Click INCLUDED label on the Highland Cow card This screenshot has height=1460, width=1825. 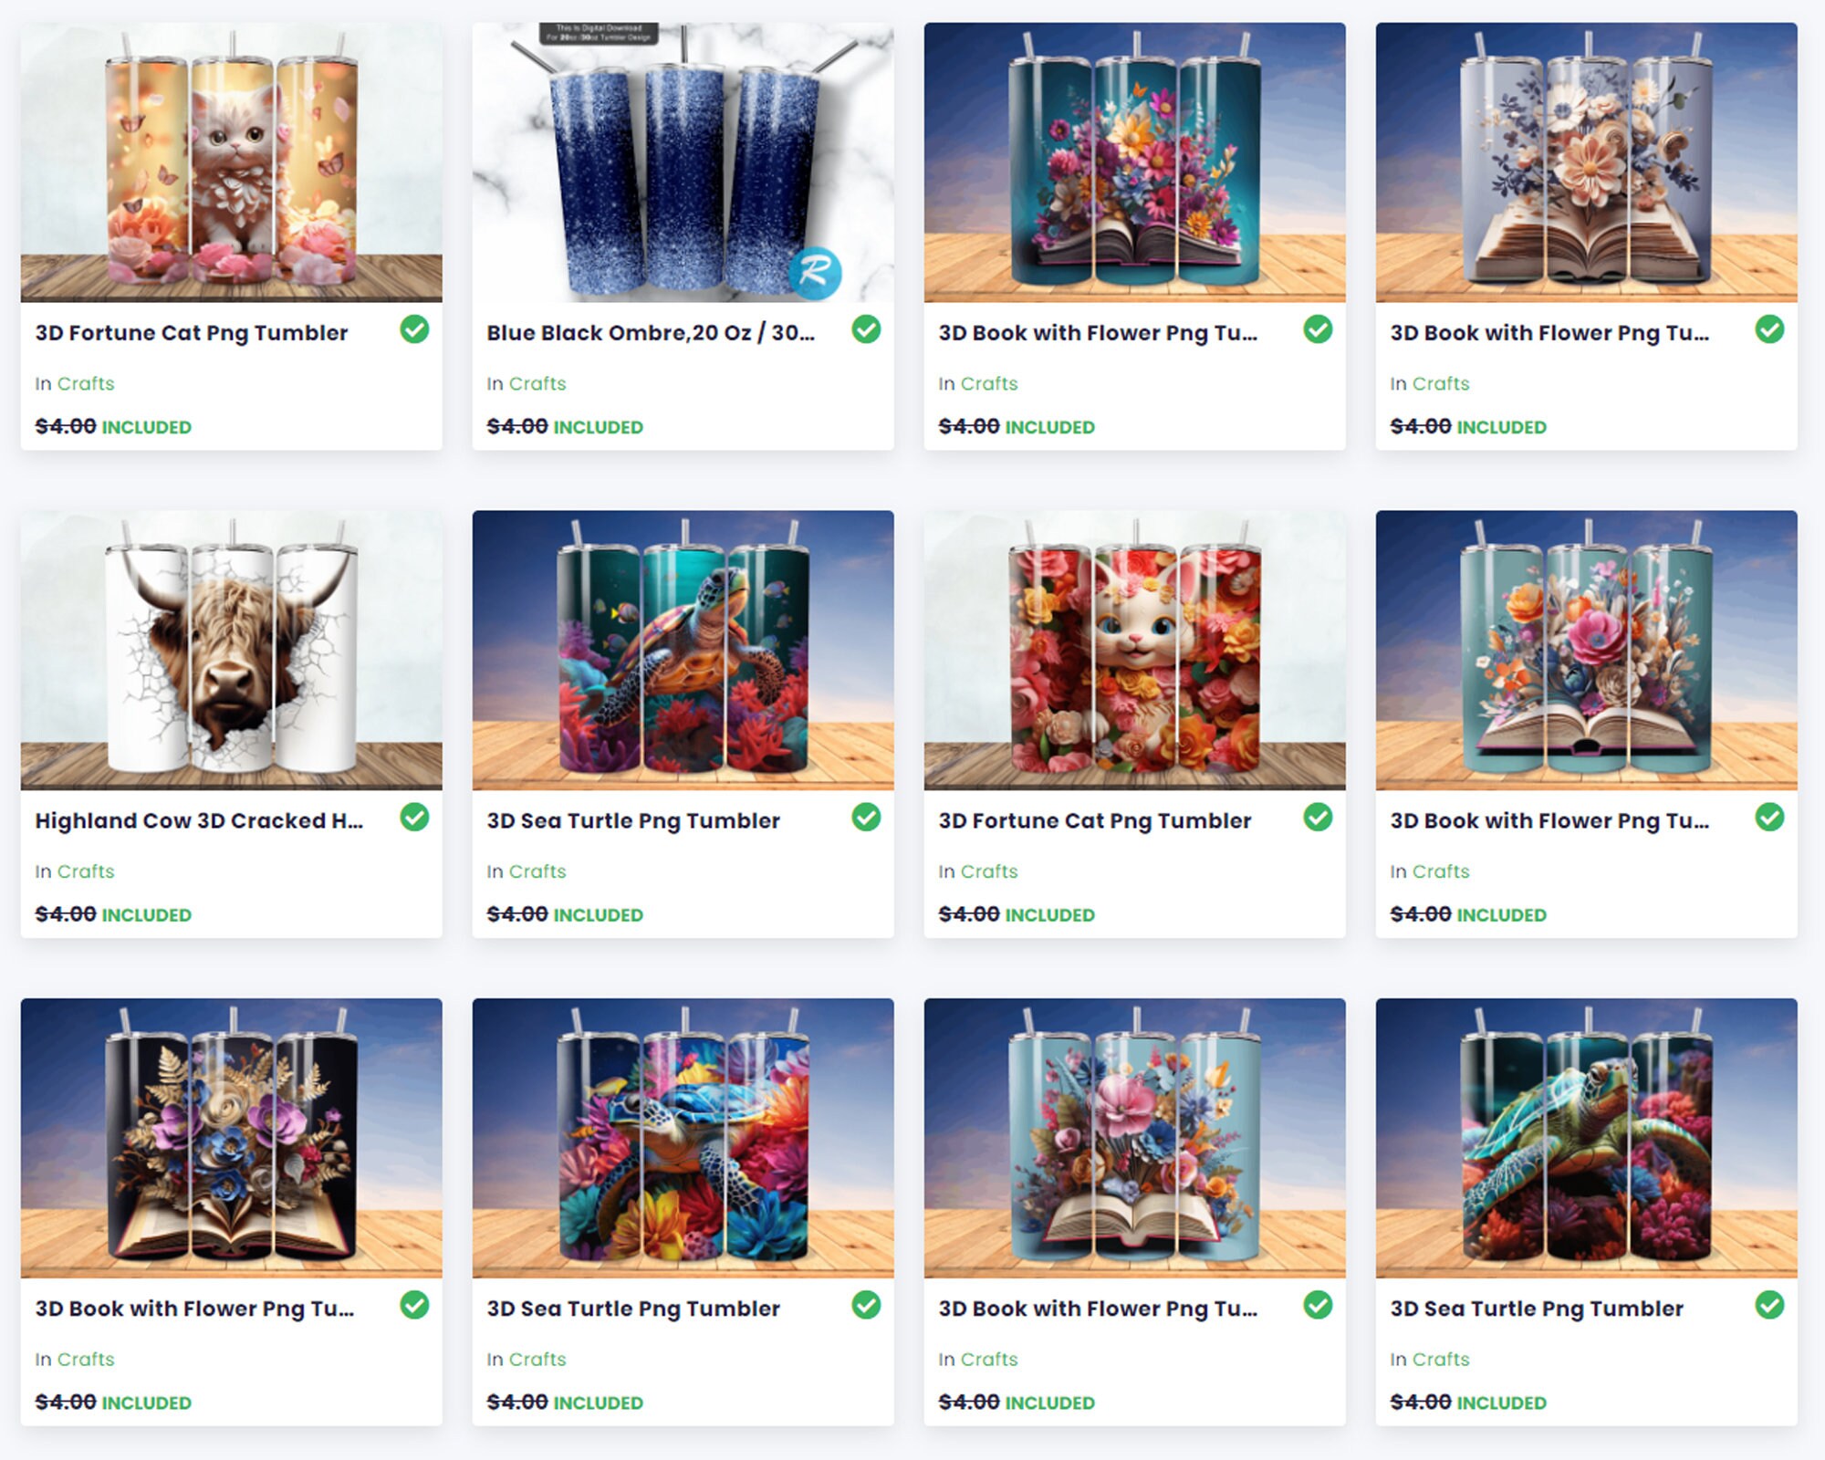[146, 915]
